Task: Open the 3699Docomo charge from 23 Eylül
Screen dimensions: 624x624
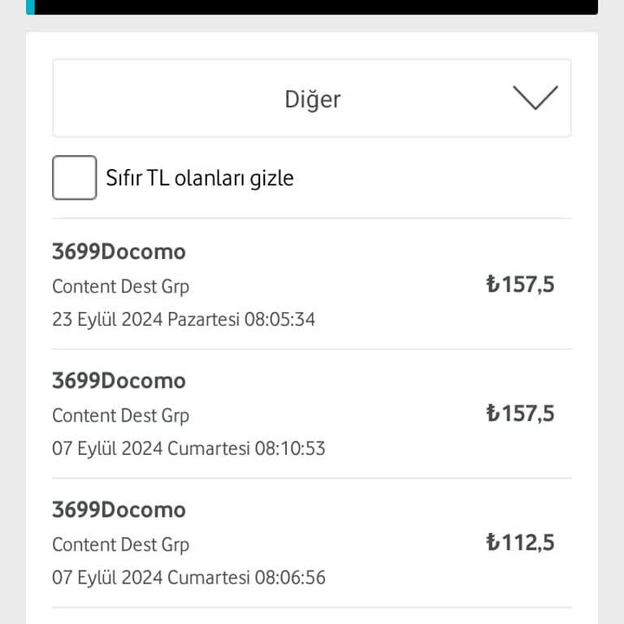Action: (119, 252)
